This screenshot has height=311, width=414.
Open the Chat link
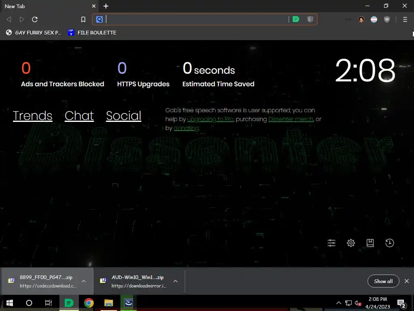click(79, 115)
